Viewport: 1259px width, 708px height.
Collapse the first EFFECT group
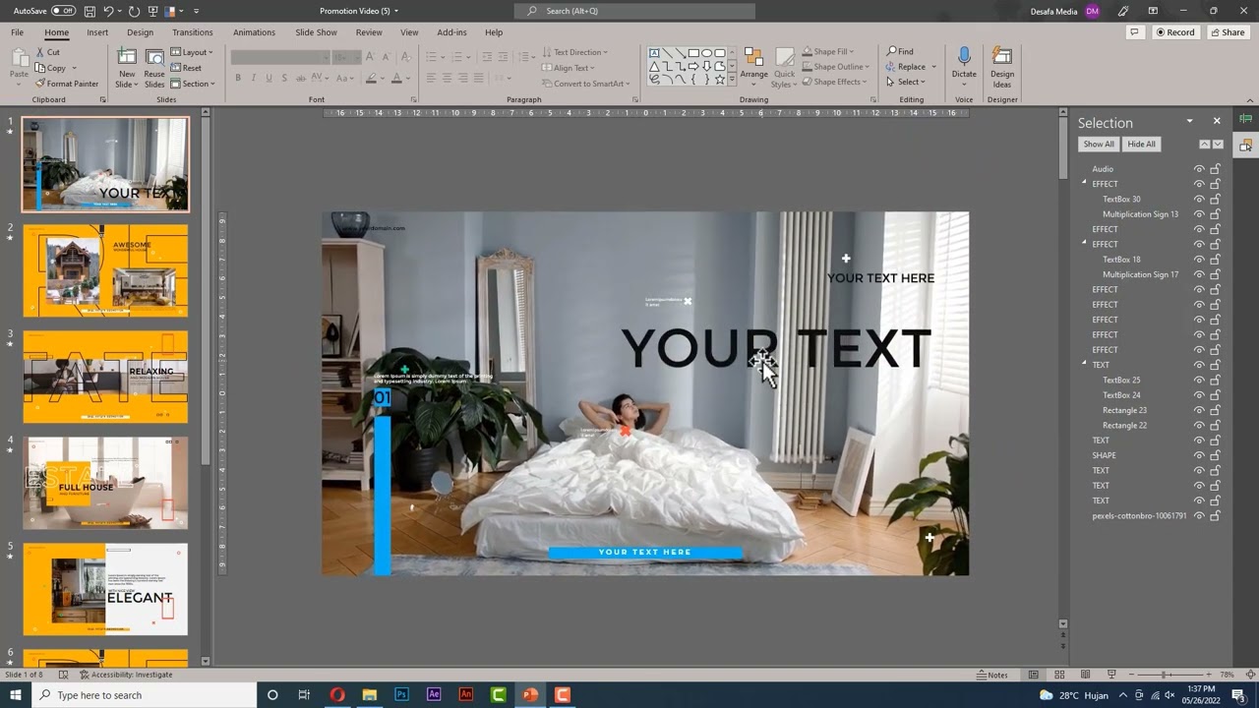1085,184
